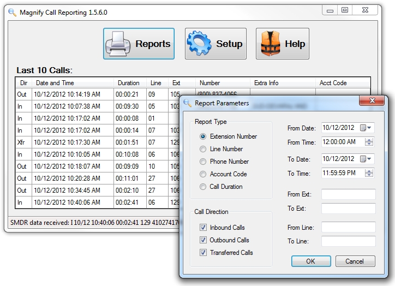Select the Xfr call at 10:17:30 AM
This screenshot has width=395, height=286.
(x=98, y=142)
